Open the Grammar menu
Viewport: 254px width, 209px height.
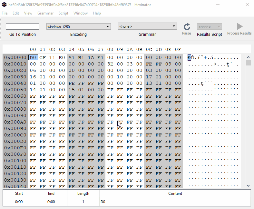point(45,13)
